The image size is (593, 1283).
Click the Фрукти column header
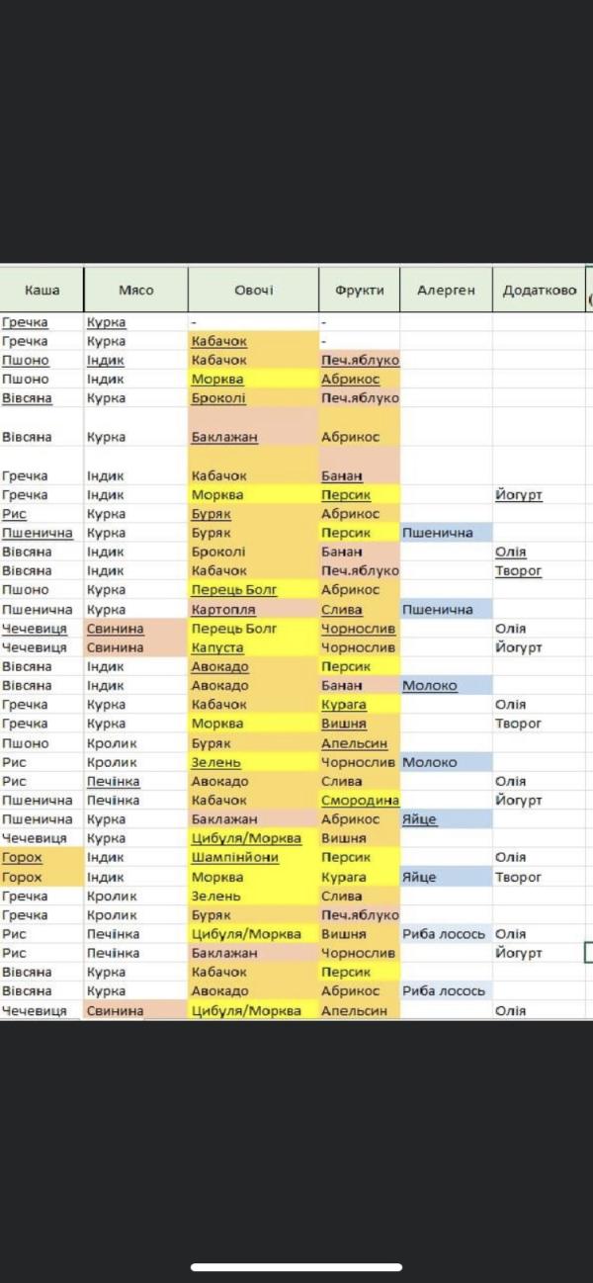coord(360,291)
